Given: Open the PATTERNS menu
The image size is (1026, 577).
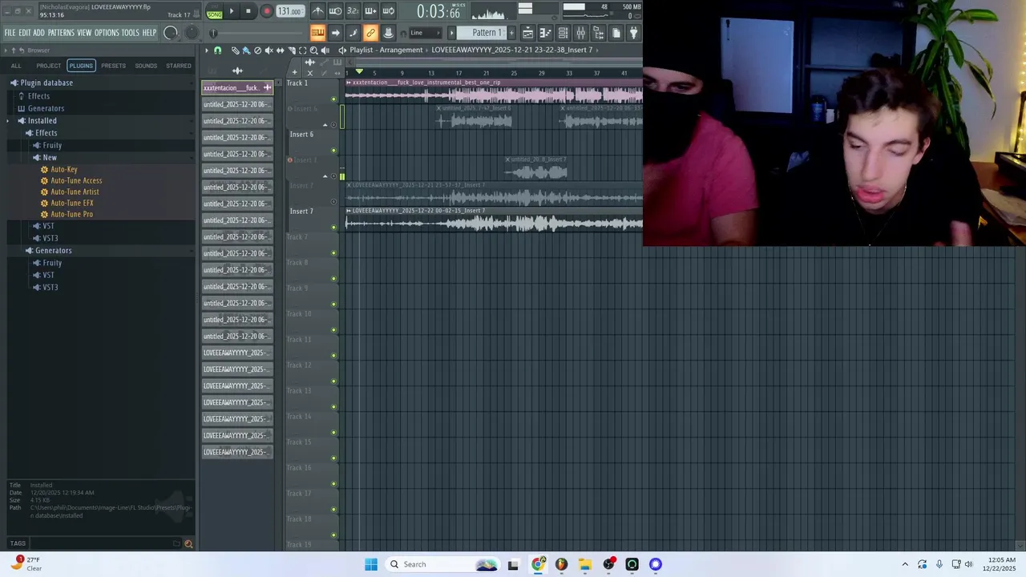Looking at the screenshot, I should tap(61, 33).
